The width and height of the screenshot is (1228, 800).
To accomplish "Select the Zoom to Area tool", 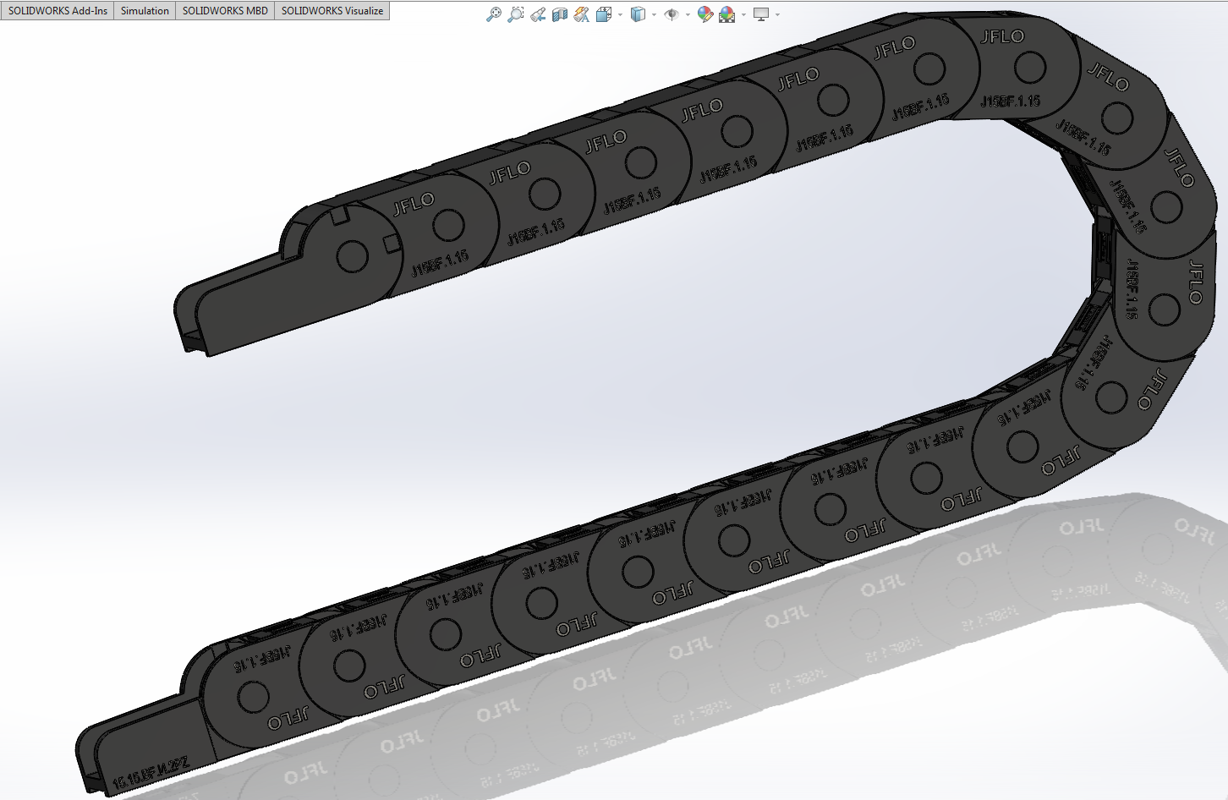I will point(516,14).
